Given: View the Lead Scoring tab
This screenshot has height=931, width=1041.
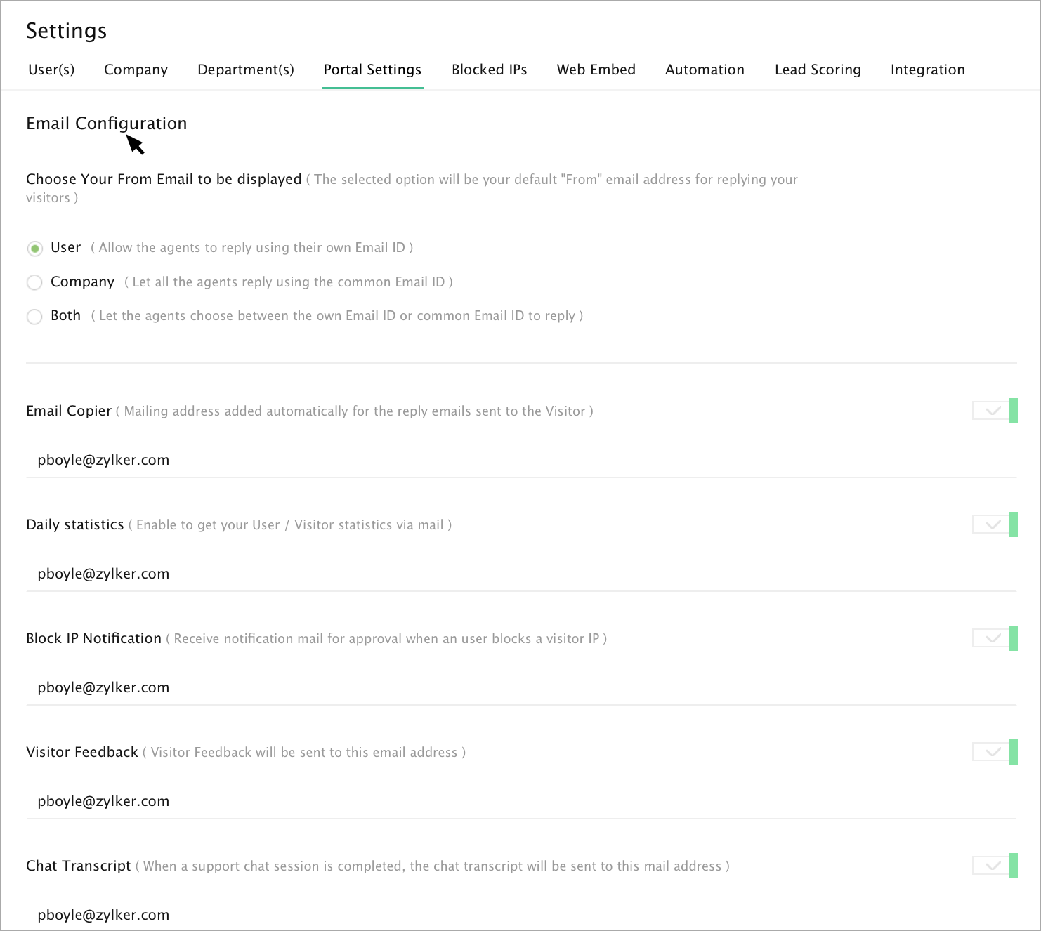Looking at the screenshot, I should click(x=818, y=70).
